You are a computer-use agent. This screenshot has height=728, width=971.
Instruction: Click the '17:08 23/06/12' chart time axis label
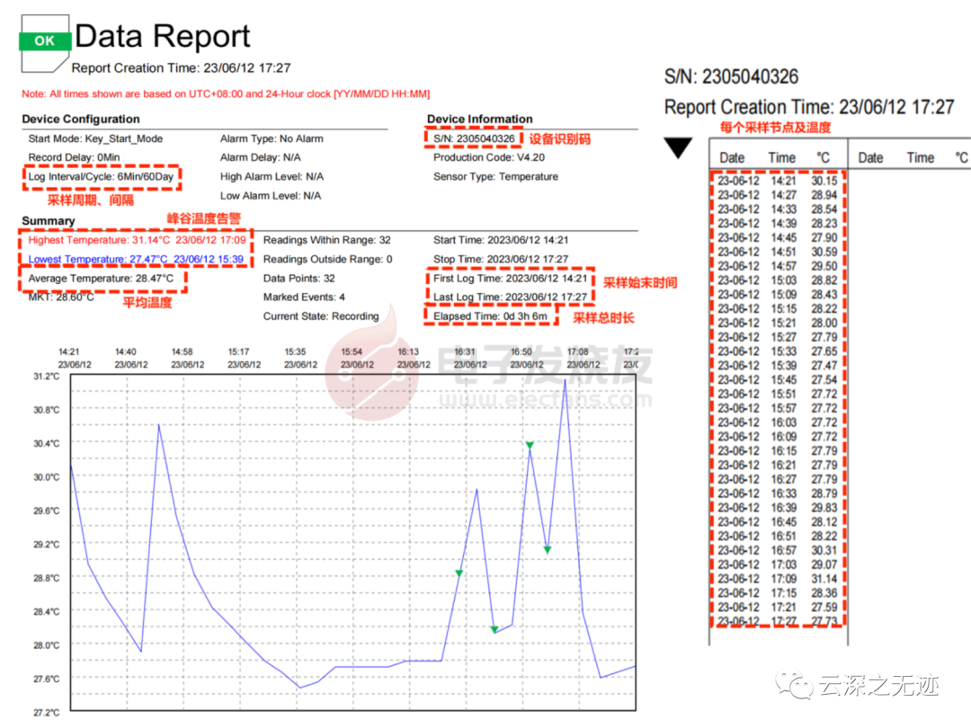(x=583, y=358)
